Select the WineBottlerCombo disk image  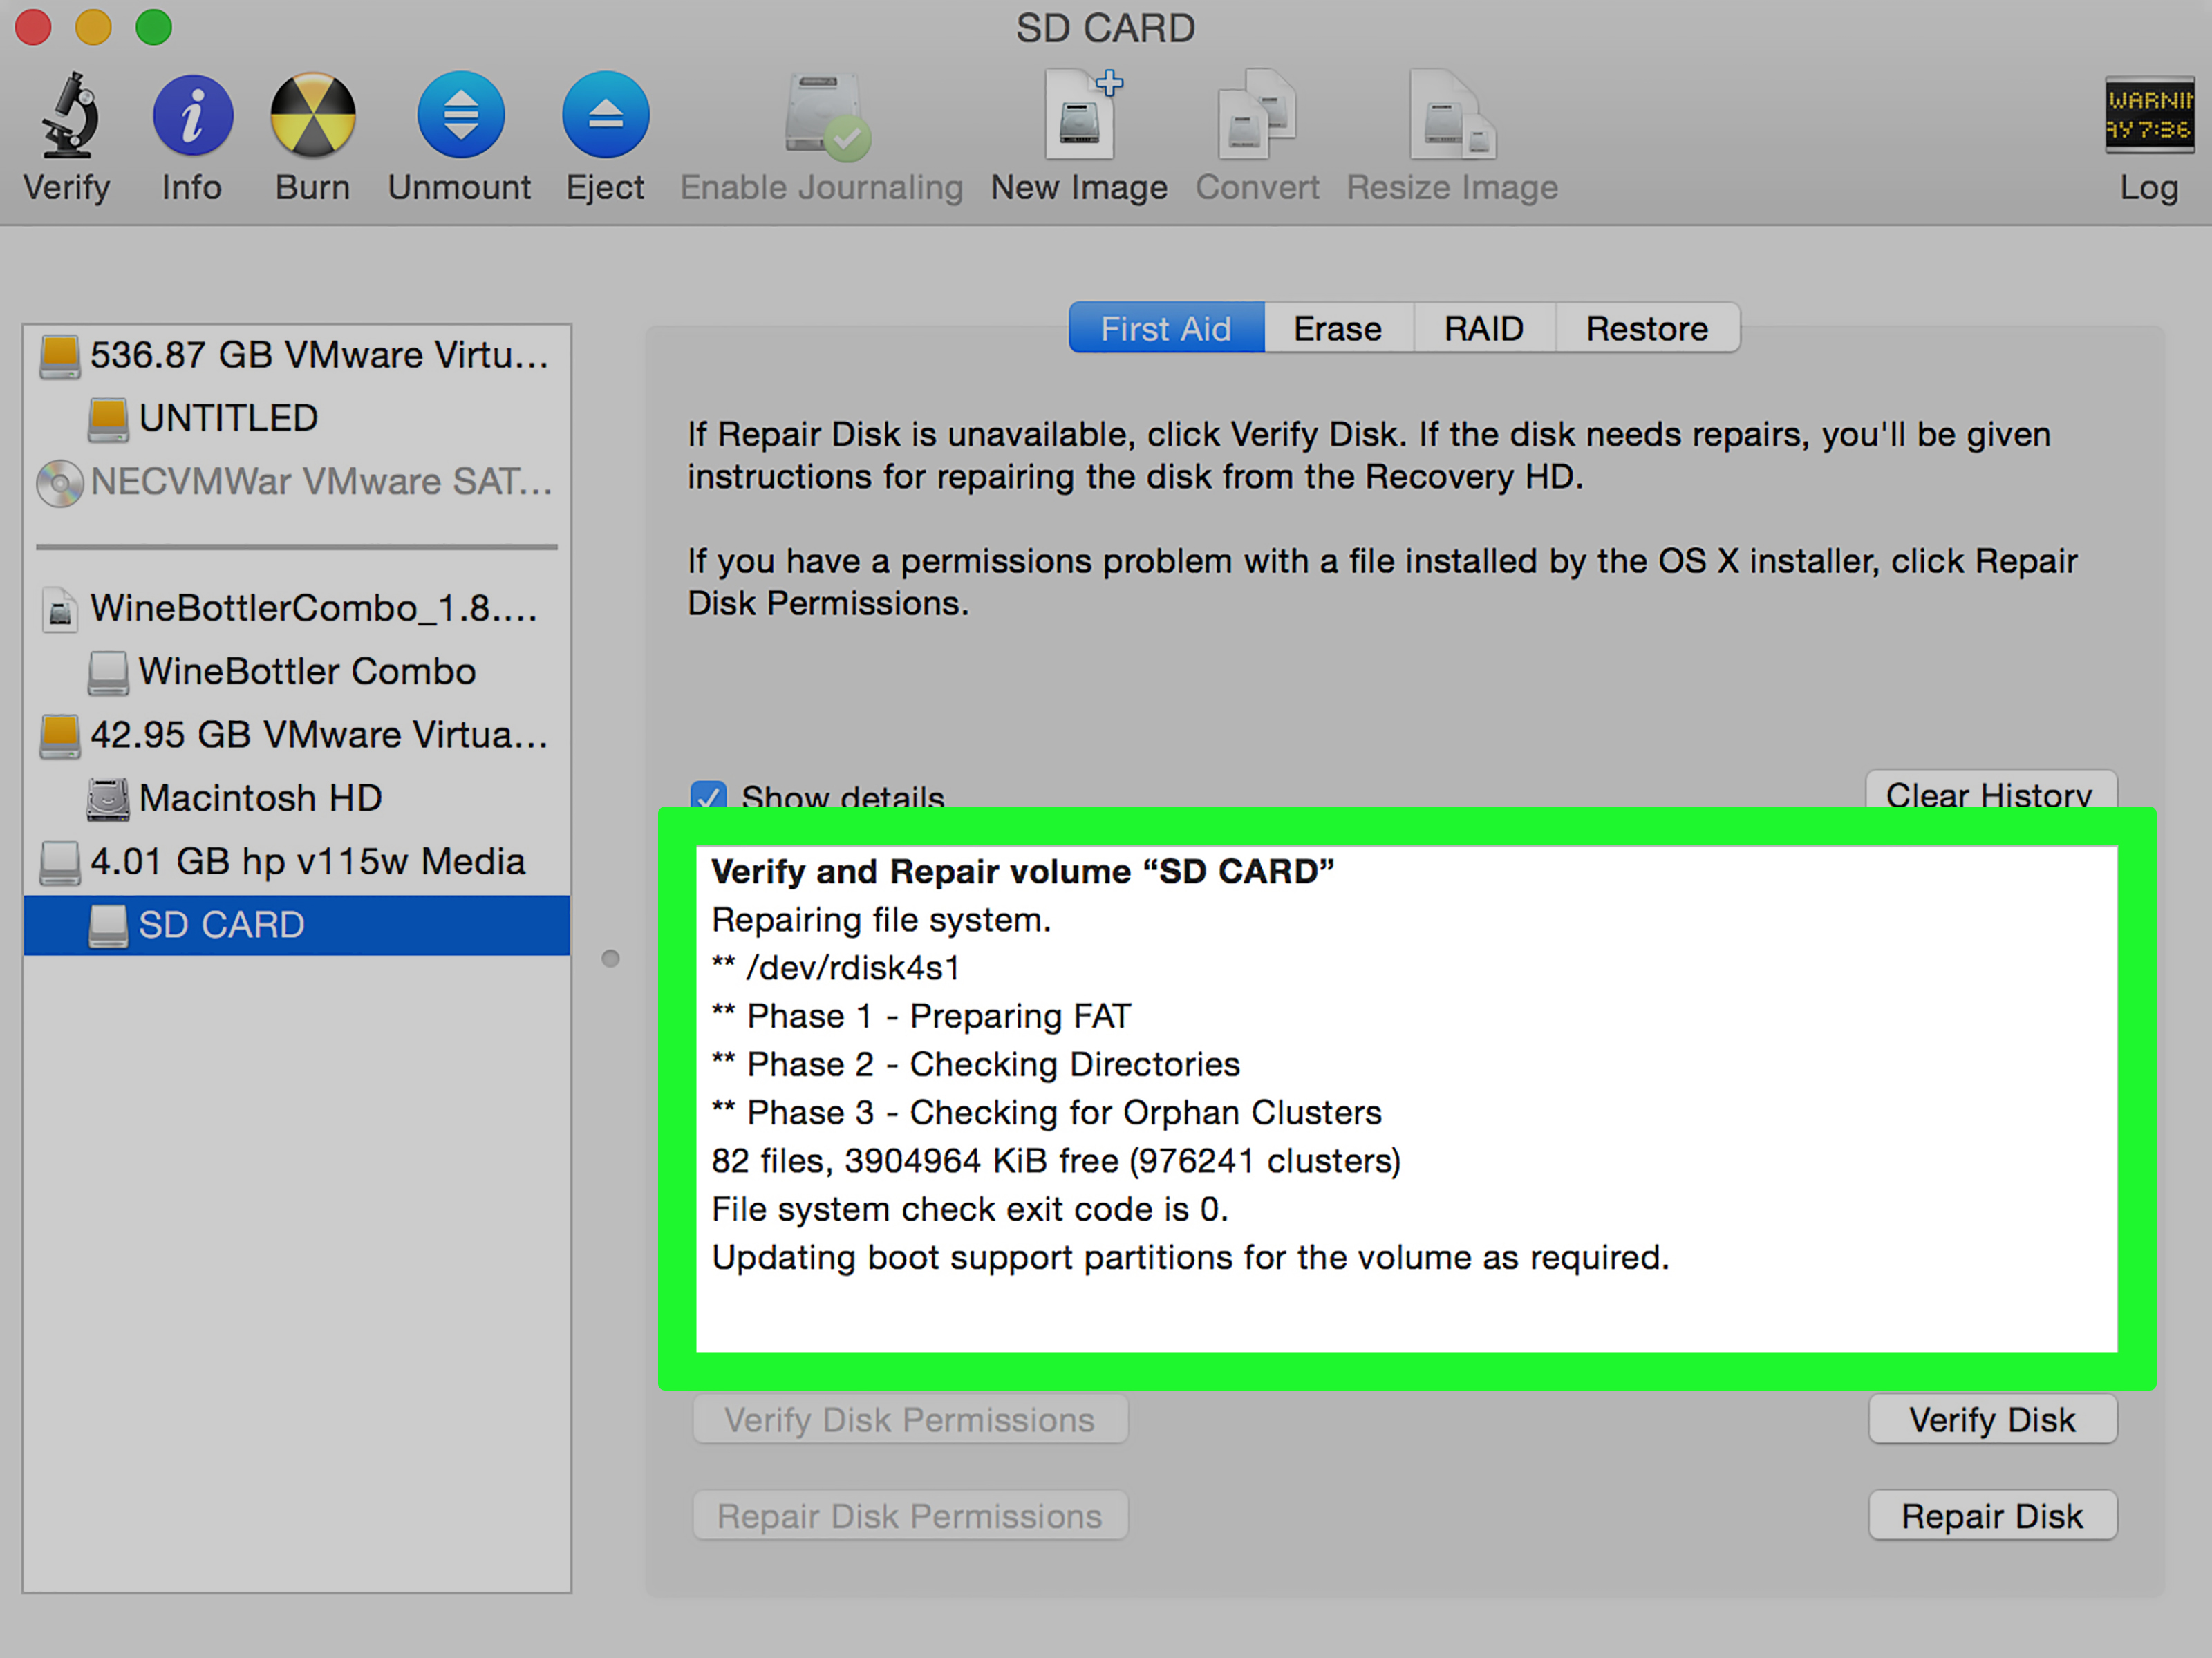pyautogui.click(x=297, y=608)
